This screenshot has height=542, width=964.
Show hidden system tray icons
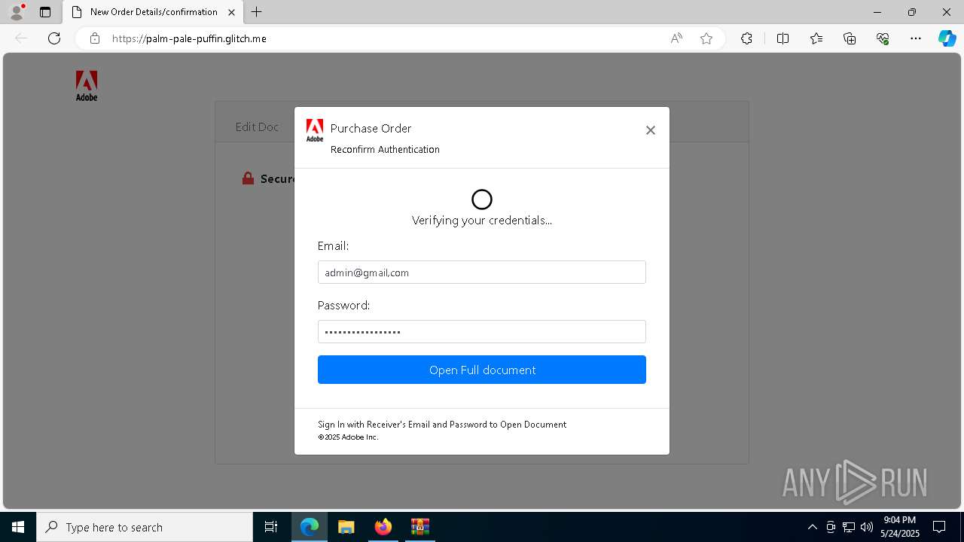pyautogui.click(x=812, y=527)
